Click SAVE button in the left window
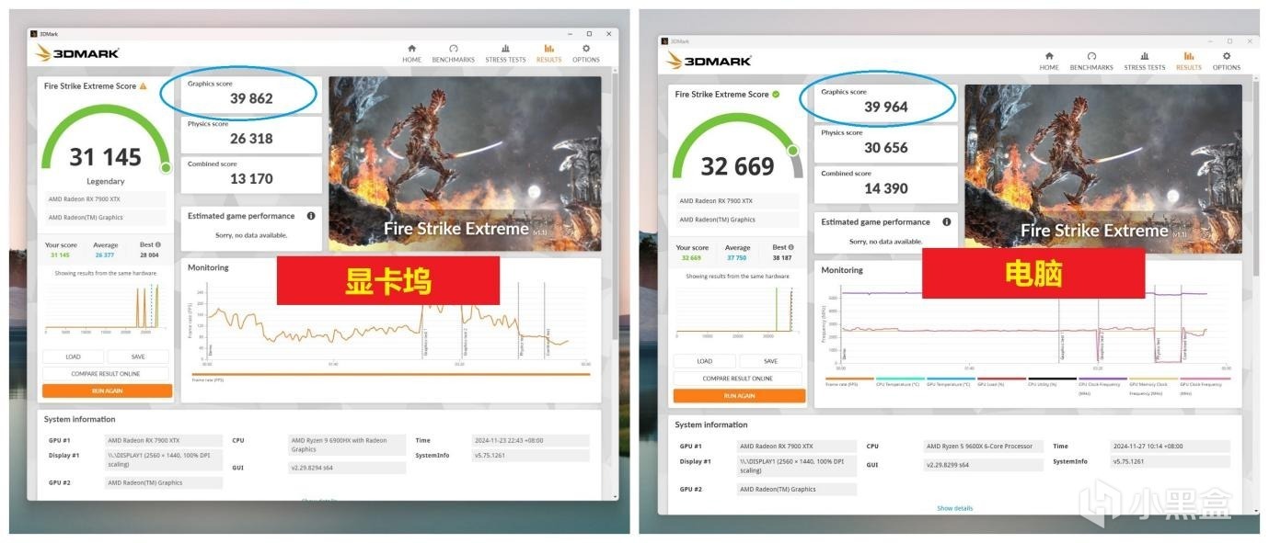 tap(138, 356)
